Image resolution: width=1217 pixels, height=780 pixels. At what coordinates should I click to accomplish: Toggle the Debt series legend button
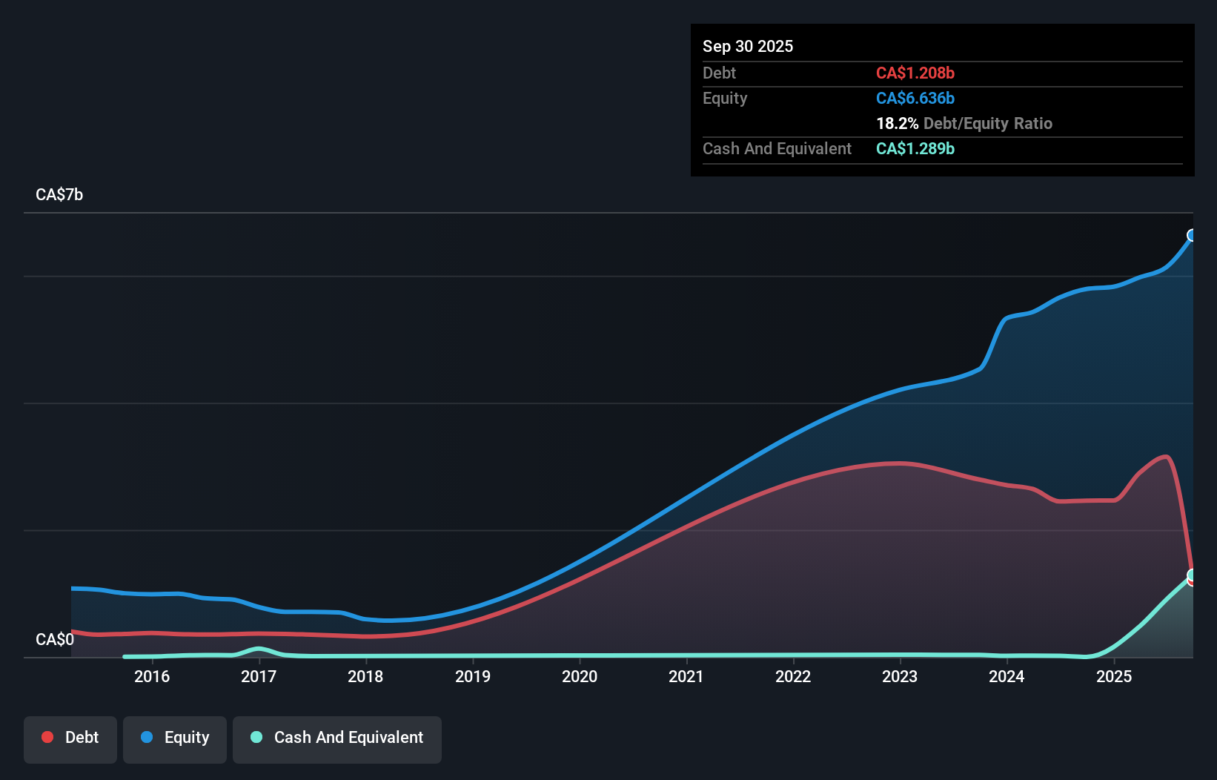point(70,739)
